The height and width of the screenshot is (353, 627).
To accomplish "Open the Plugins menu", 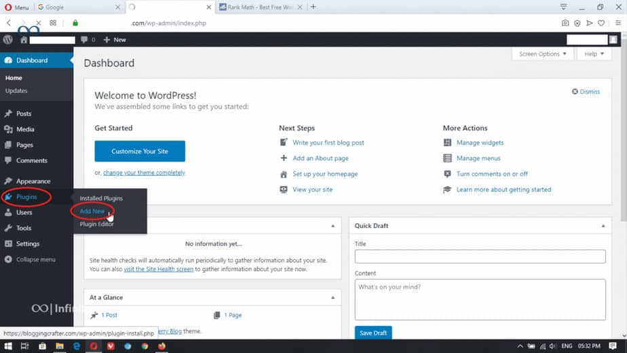I will click(x=26, y=197).
